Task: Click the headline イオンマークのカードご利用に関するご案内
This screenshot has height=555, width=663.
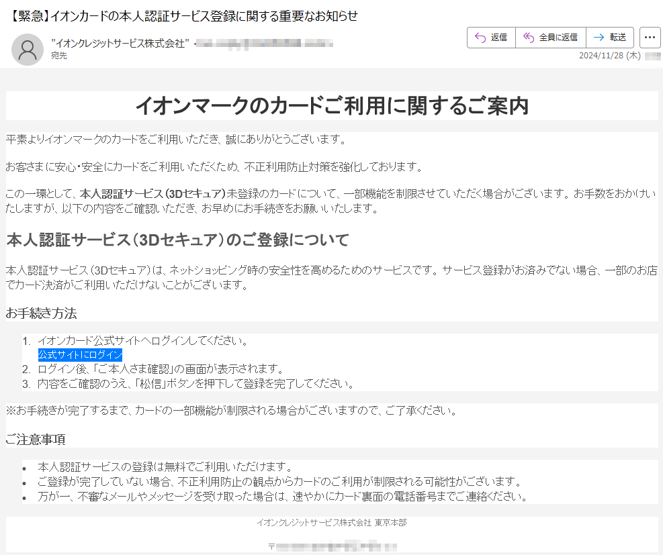Action: [332, 105]
